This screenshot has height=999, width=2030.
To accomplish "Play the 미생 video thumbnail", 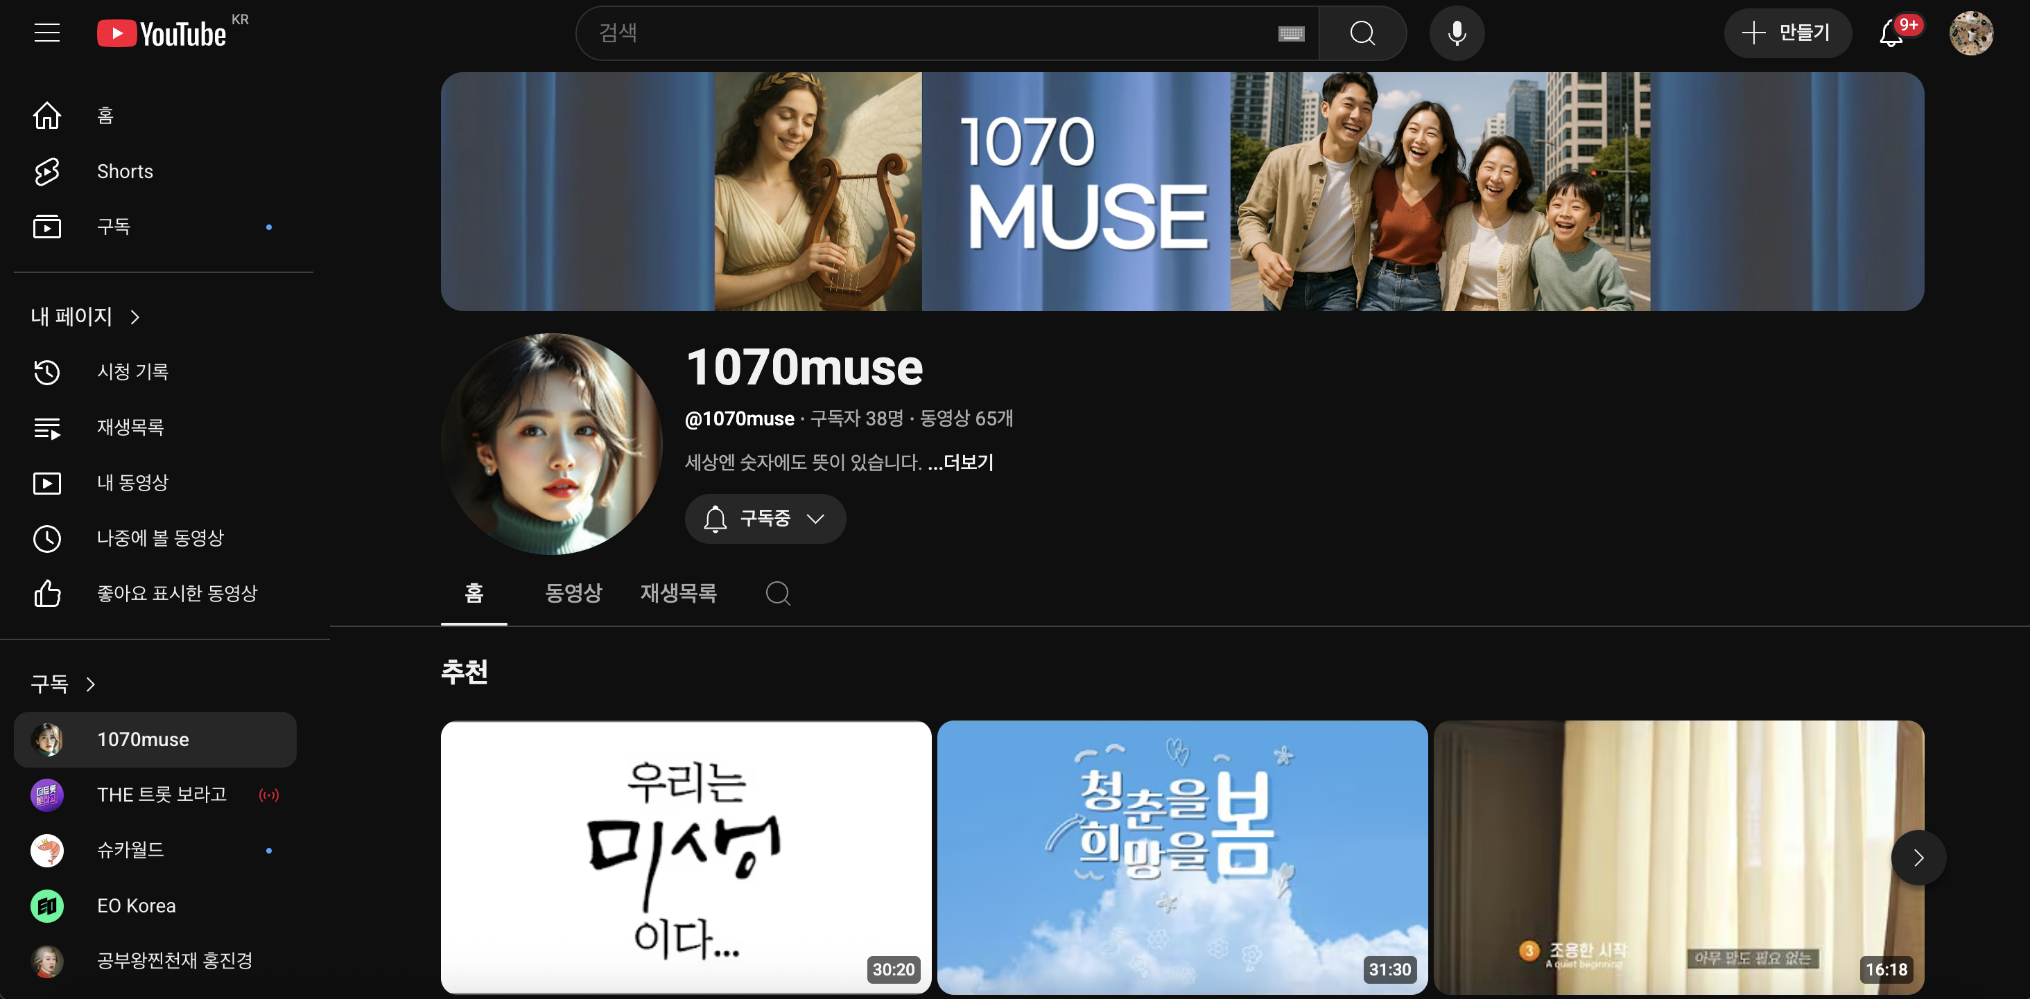I will (x=686, y=856).
